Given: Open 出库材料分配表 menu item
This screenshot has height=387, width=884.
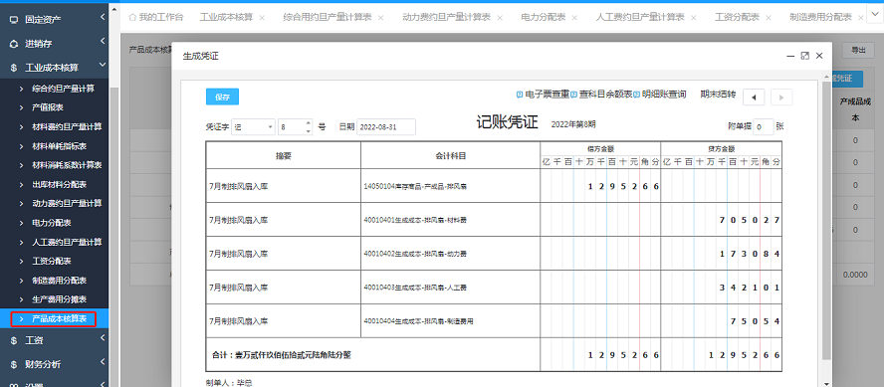Looking at the screenshot, I should 59,184.
